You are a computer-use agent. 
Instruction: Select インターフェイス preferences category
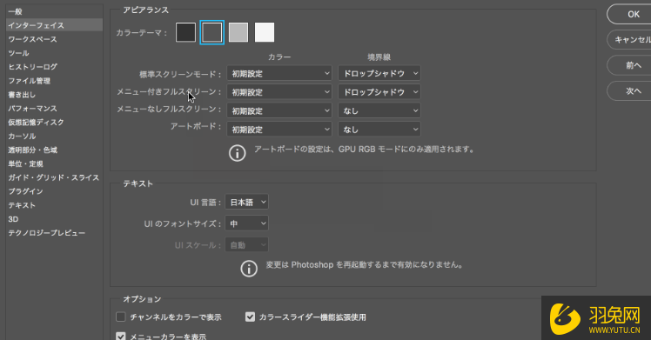tap(54, 25)
